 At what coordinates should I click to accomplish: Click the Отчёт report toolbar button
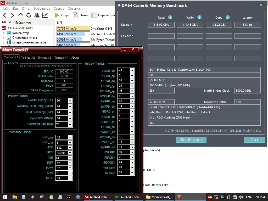click(81, 15)
